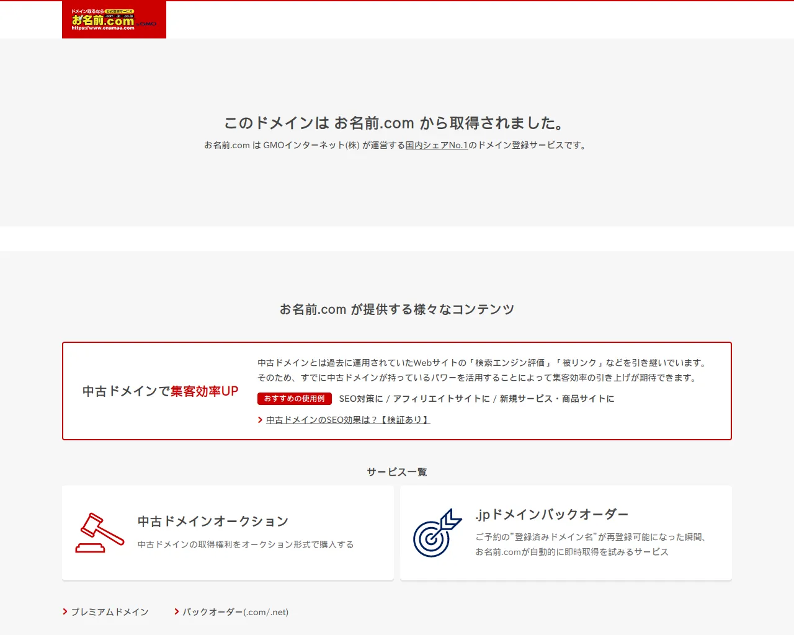Click the おすすめの使用例 red badge
This screenshot has width=794, height=635.
click(x=295, y=399)
